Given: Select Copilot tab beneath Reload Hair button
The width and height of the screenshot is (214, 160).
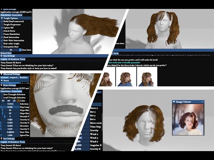Looking at the screenshot, I should [4, 59].
